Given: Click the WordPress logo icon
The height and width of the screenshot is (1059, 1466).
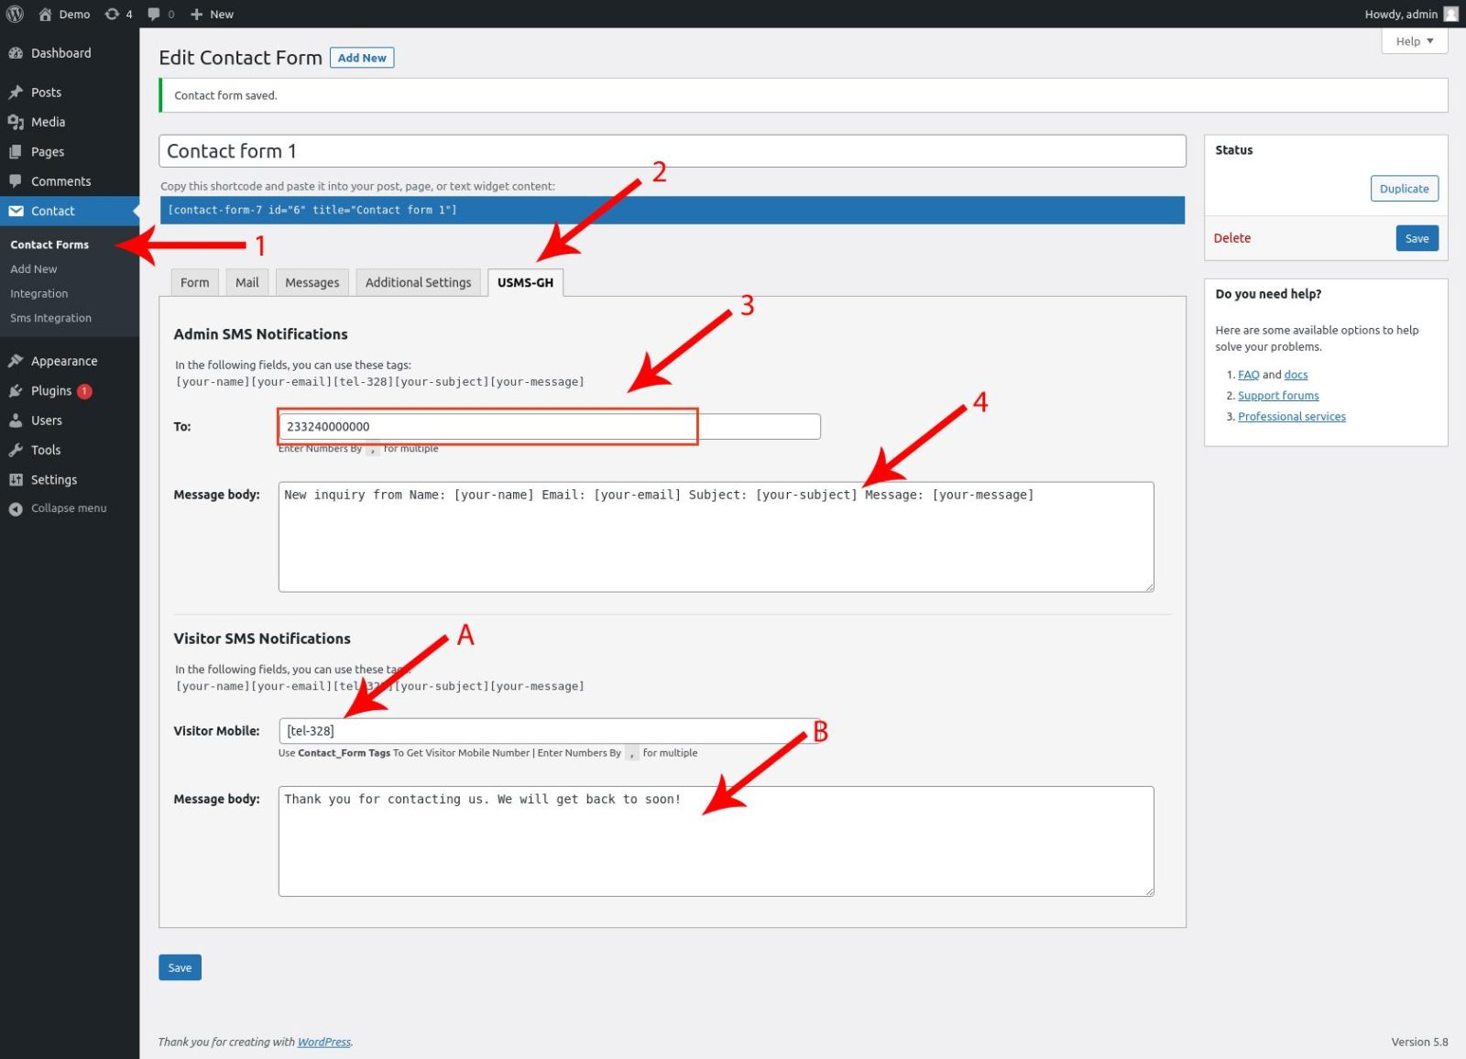Looking at the screenshot, I should pos(15,14).
